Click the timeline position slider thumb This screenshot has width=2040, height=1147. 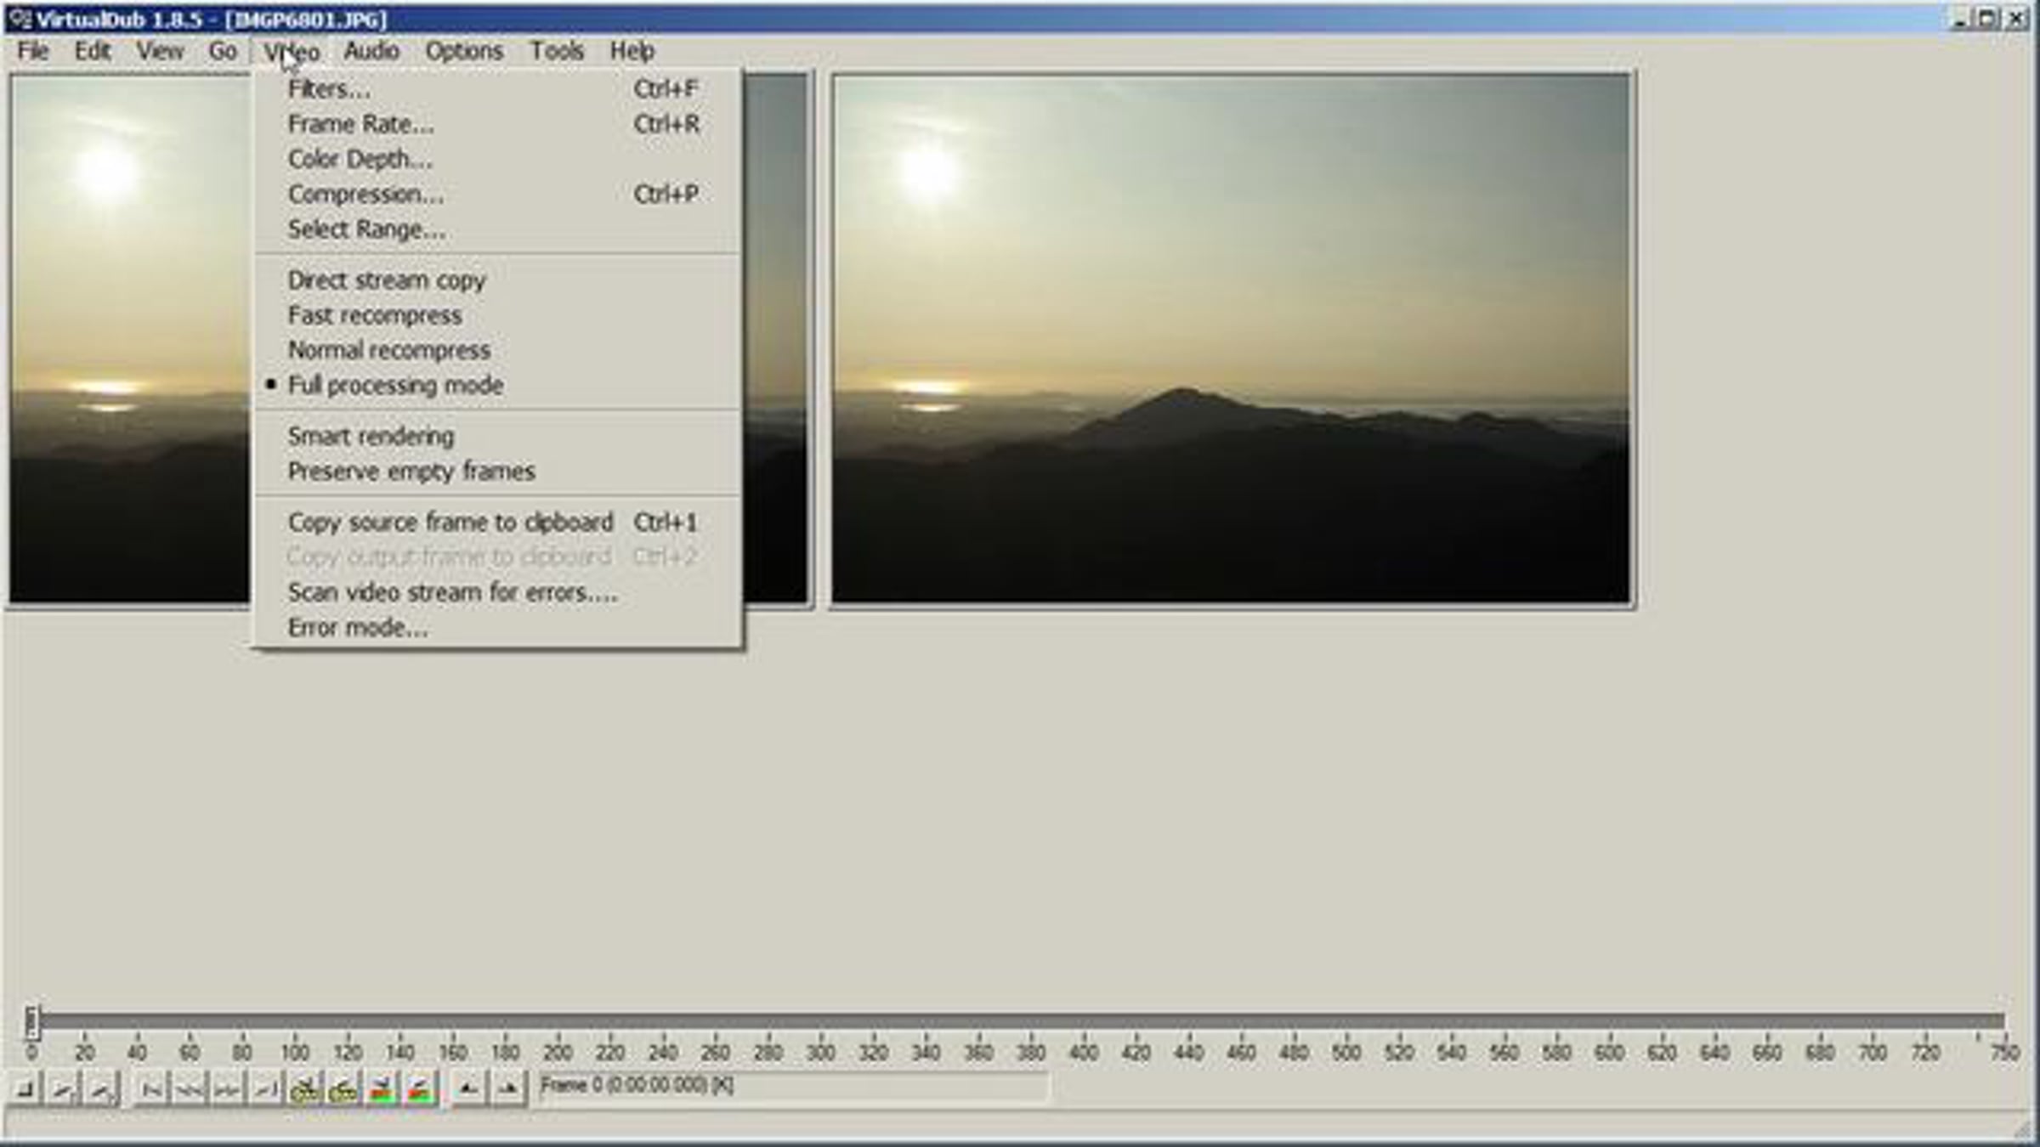[31, 1022]
